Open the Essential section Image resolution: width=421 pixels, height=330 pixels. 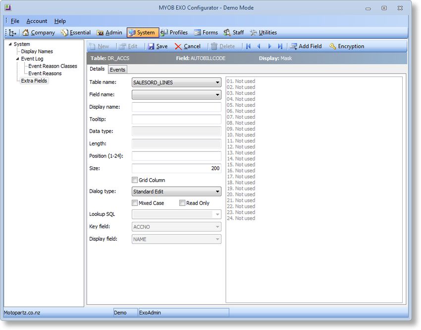click(x=76, y=33)
